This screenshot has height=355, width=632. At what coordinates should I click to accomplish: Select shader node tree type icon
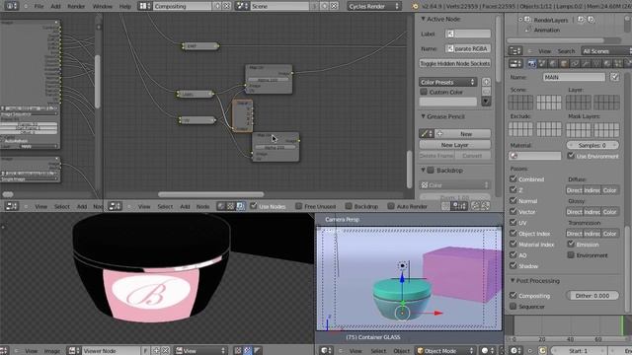(x=221, y=206)
